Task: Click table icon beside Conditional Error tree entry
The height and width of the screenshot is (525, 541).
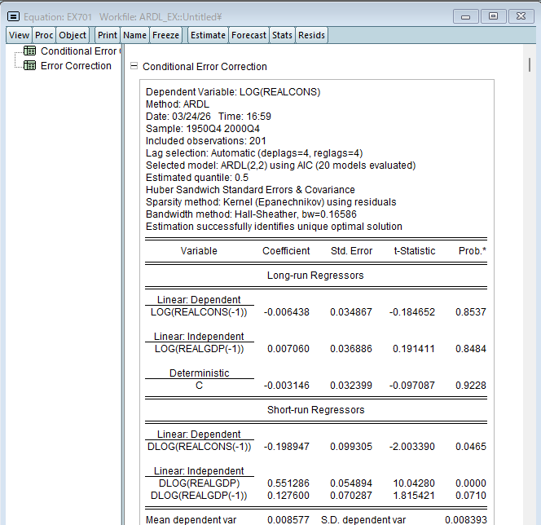Action: pyautogui.click(x=30, y=51)
